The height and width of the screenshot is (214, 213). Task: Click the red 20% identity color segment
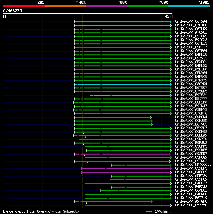pos(24,6)
